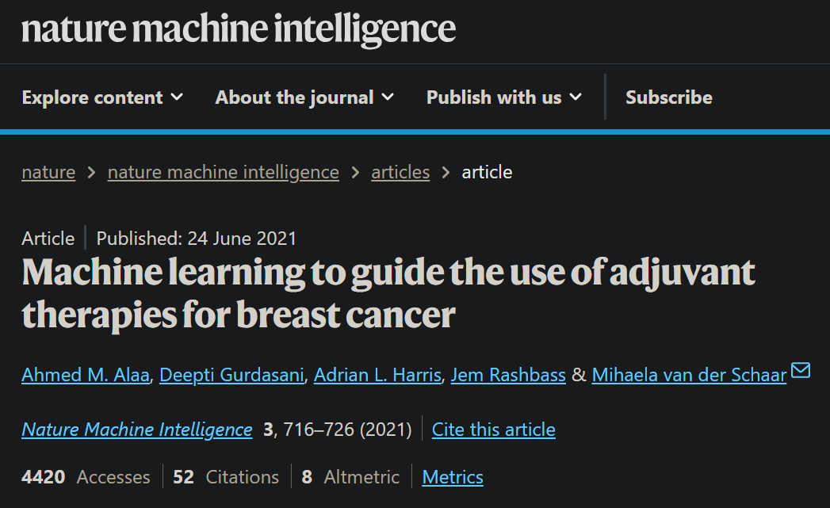Expand the Explore content dropdown
This screenshot has height=508, width=830.
(103, 97)
